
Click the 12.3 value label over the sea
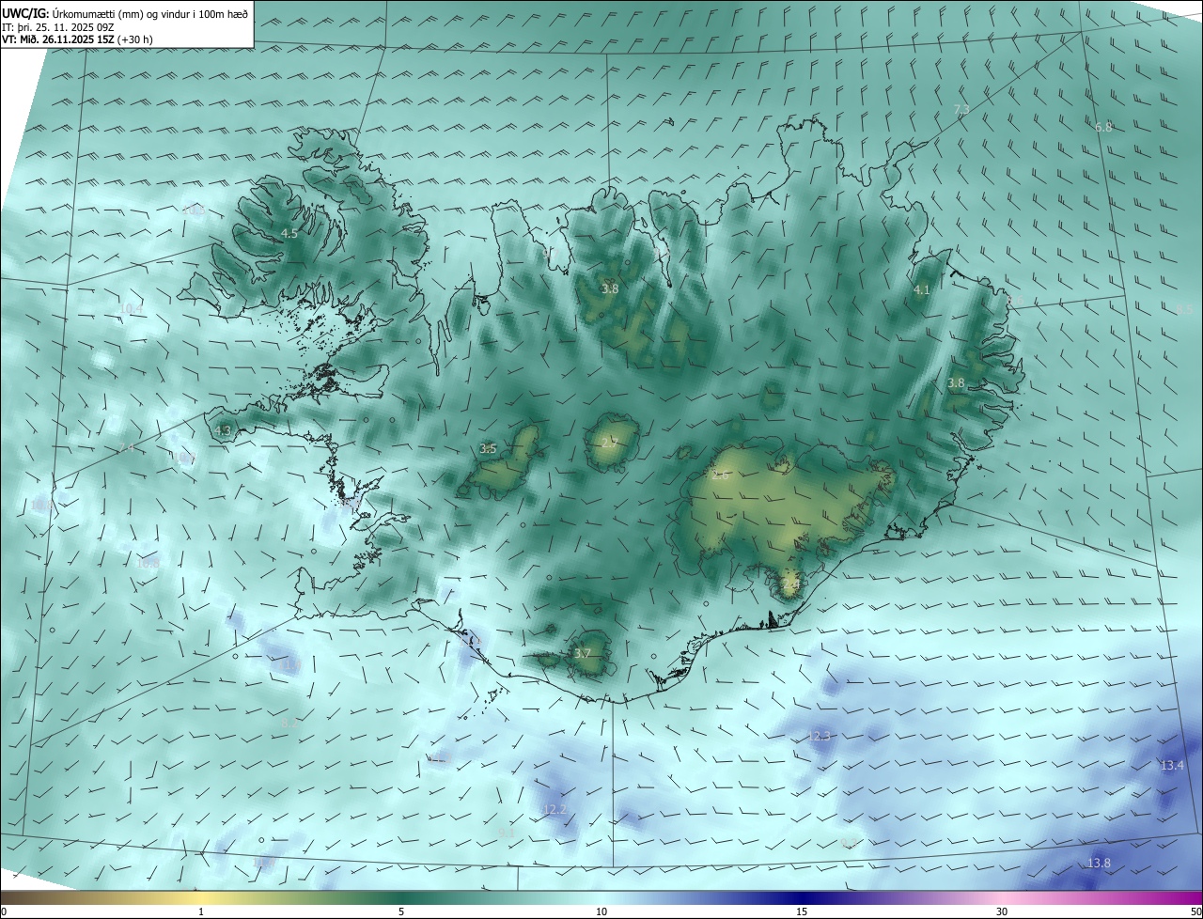coord(820,736)
